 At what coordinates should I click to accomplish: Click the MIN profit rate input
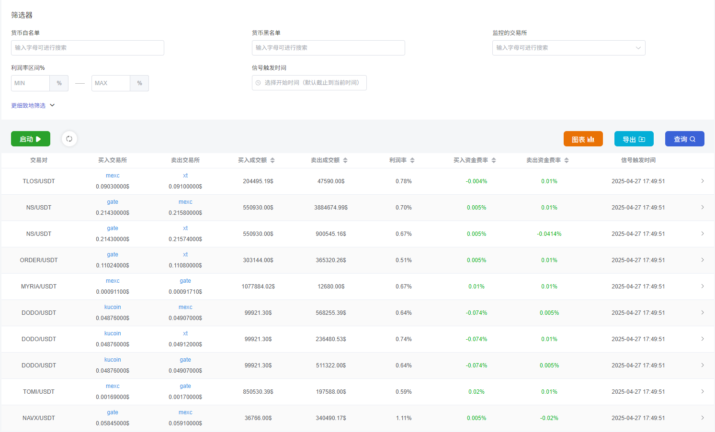[31, 83]
